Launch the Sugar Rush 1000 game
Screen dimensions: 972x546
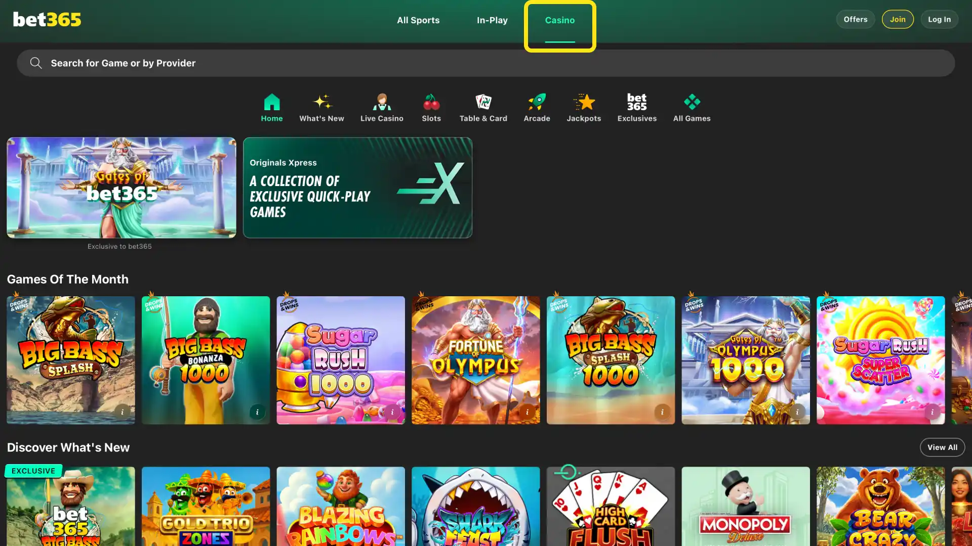pyautogui.click(x=341, y=360)
